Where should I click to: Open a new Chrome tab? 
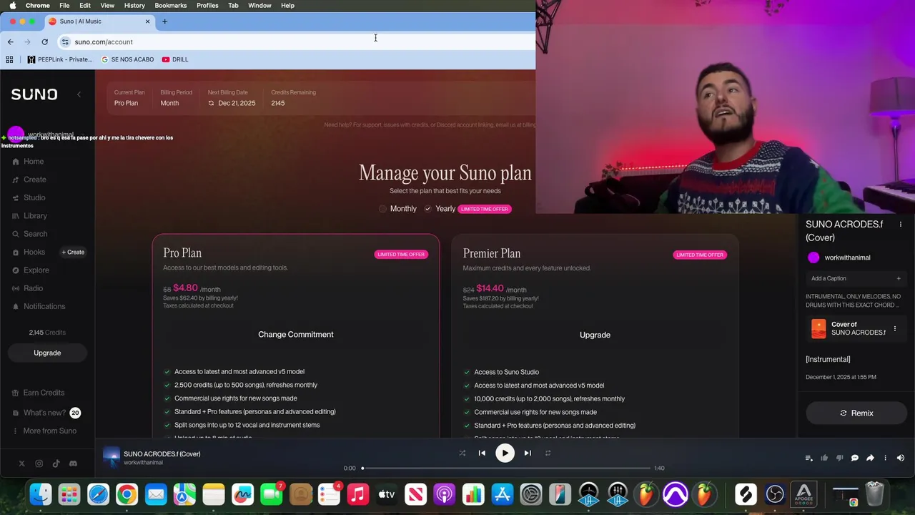164,21
